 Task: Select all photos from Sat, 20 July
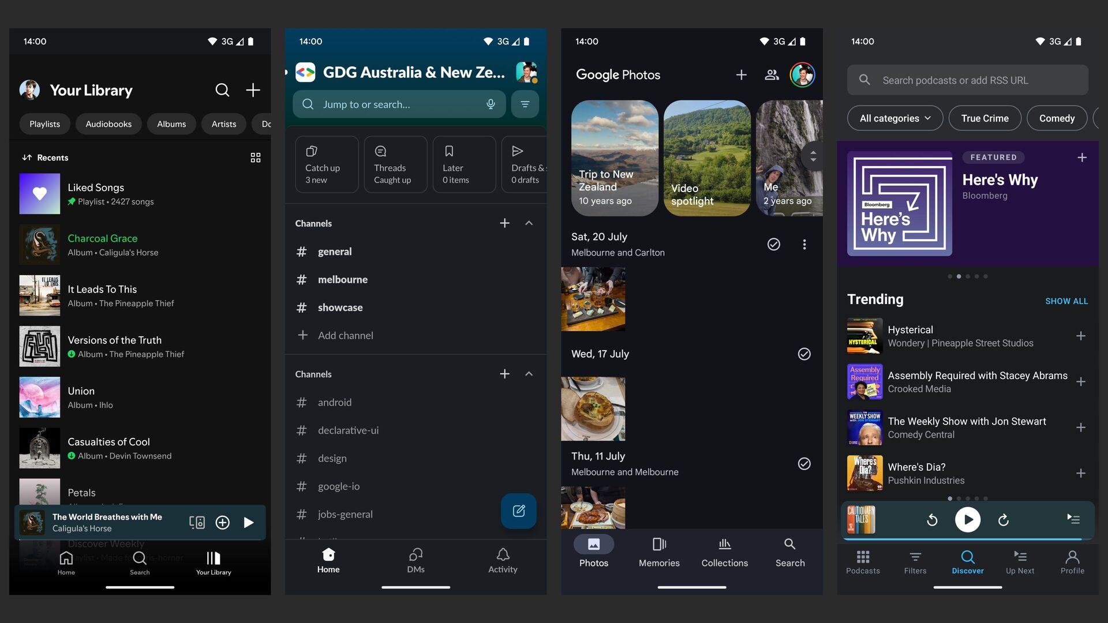(774, 245)
